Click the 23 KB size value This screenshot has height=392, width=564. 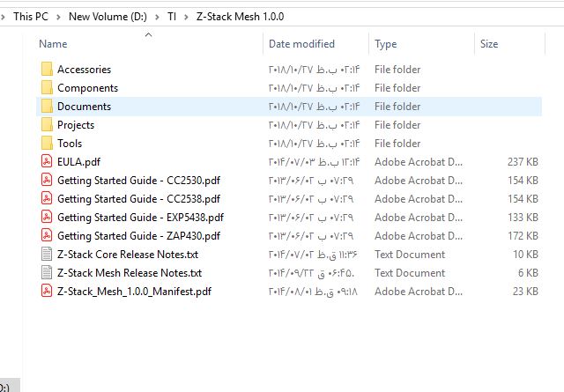[x=525, y=292]
